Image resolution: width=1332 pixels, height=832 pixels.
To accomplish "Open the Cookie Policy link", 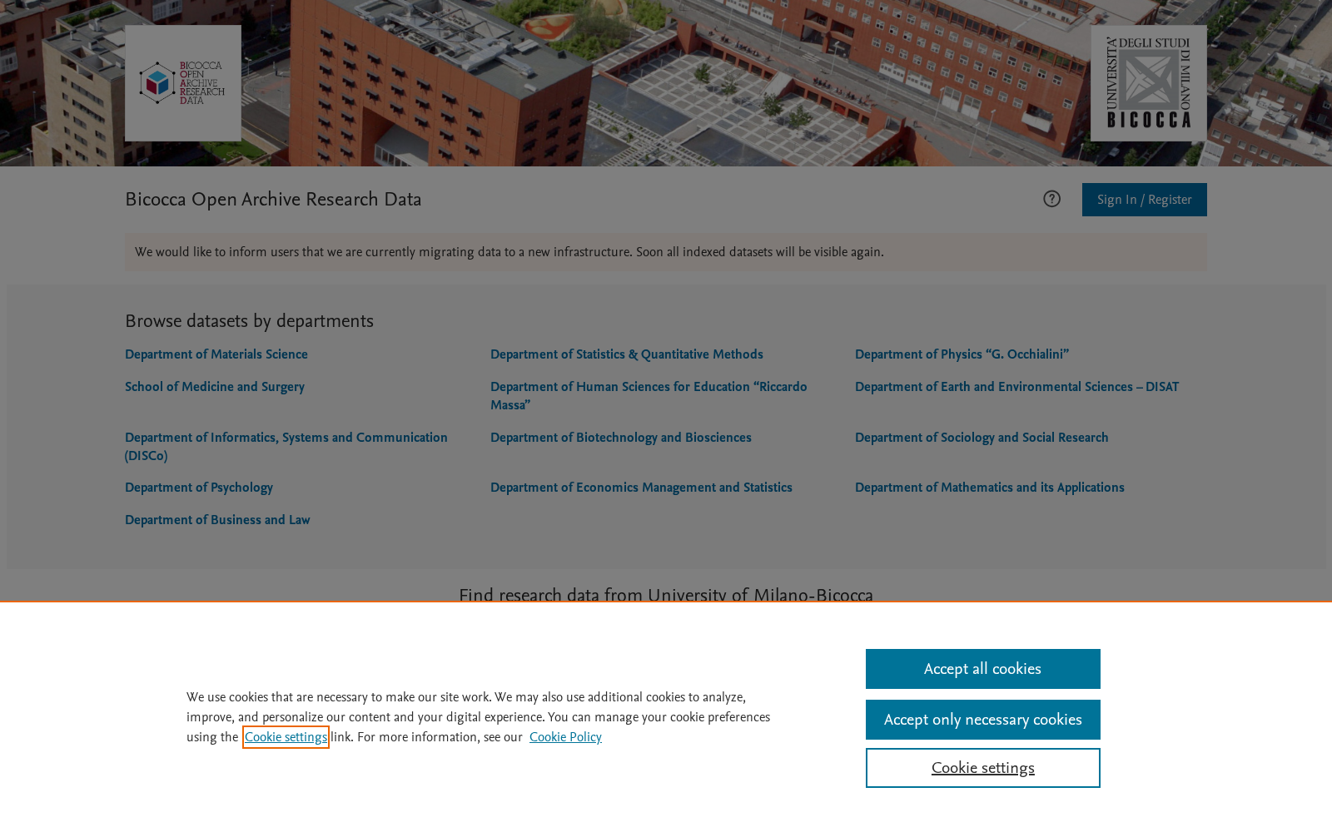I will (x=565, y=737).
